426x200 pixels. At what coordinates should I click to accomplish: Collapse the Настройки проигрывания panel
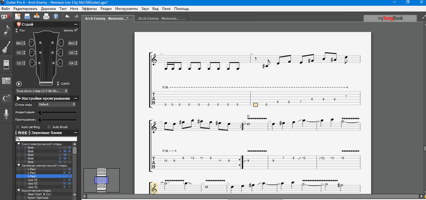pos(76,98)
